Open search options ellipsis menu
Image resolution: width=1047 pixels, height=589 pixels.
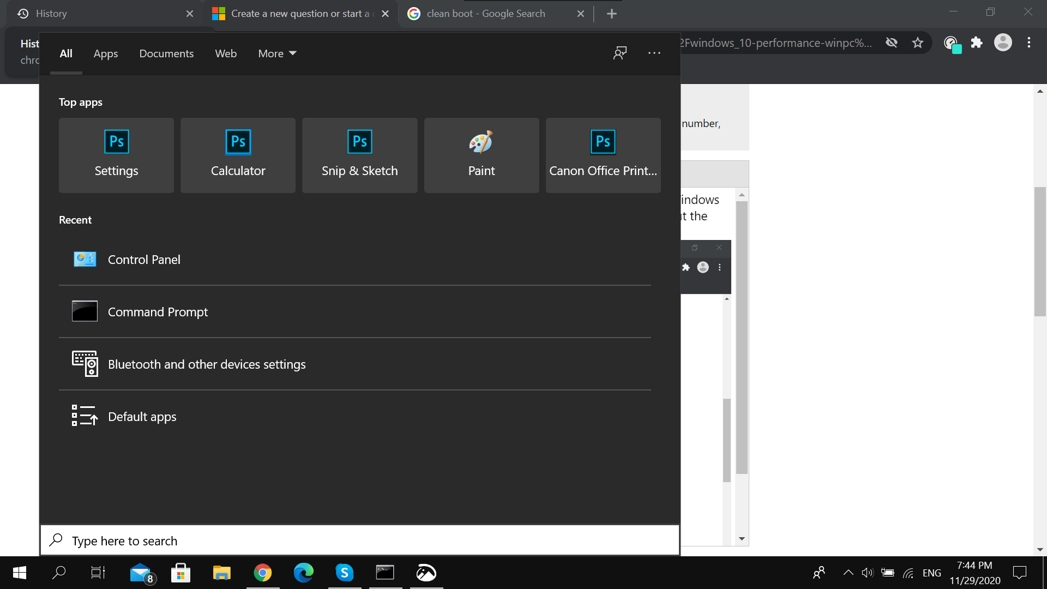click(x=654, y=53)
